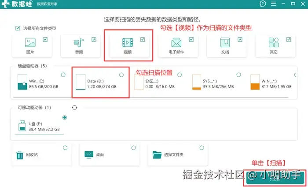Click the 选择文件夹 folder icon

click(x=157, y=155)
